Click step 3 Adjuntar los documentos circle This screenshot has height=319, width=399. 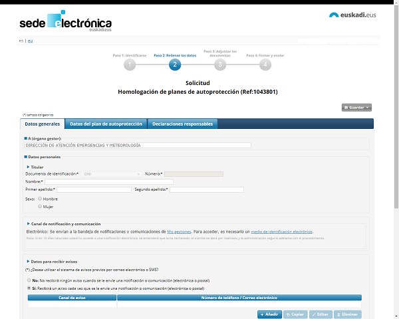220,64
